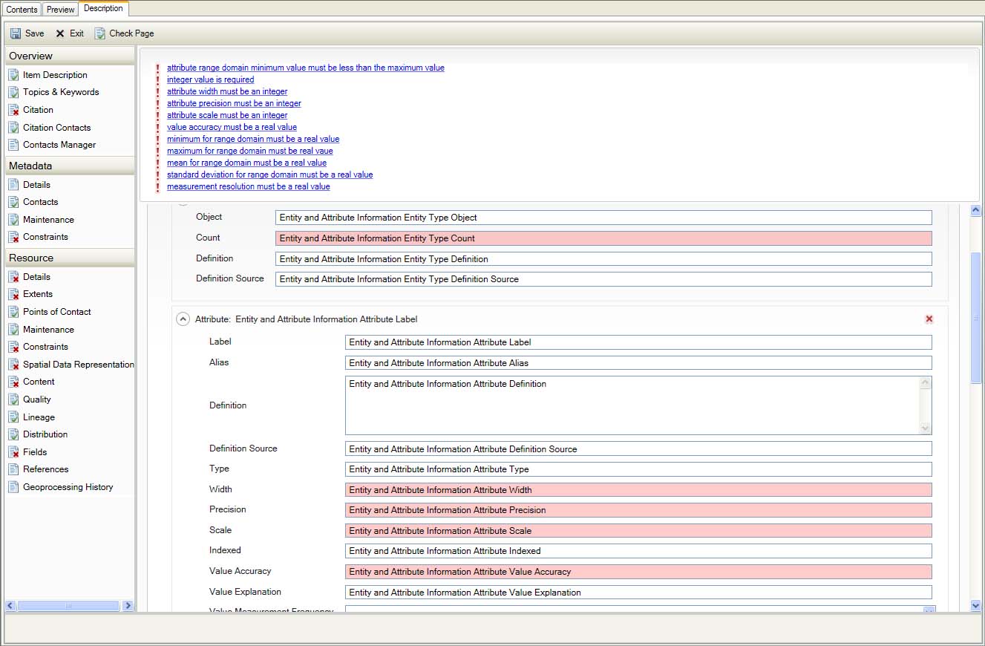985x646 pixels.
Task: Click the Citation Contacts page icon
Action: [x=13, y=128]
